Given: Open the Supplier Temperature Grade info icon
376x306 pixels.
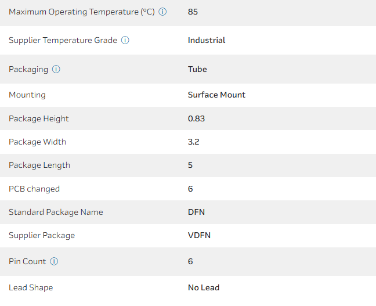Looking at the screenshot, I should pyautogui.click(x=125, y=41).
